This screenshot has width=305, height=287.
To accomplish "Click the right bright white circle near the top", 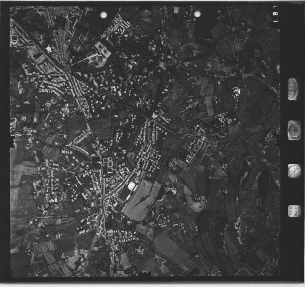I will point(197,14).
